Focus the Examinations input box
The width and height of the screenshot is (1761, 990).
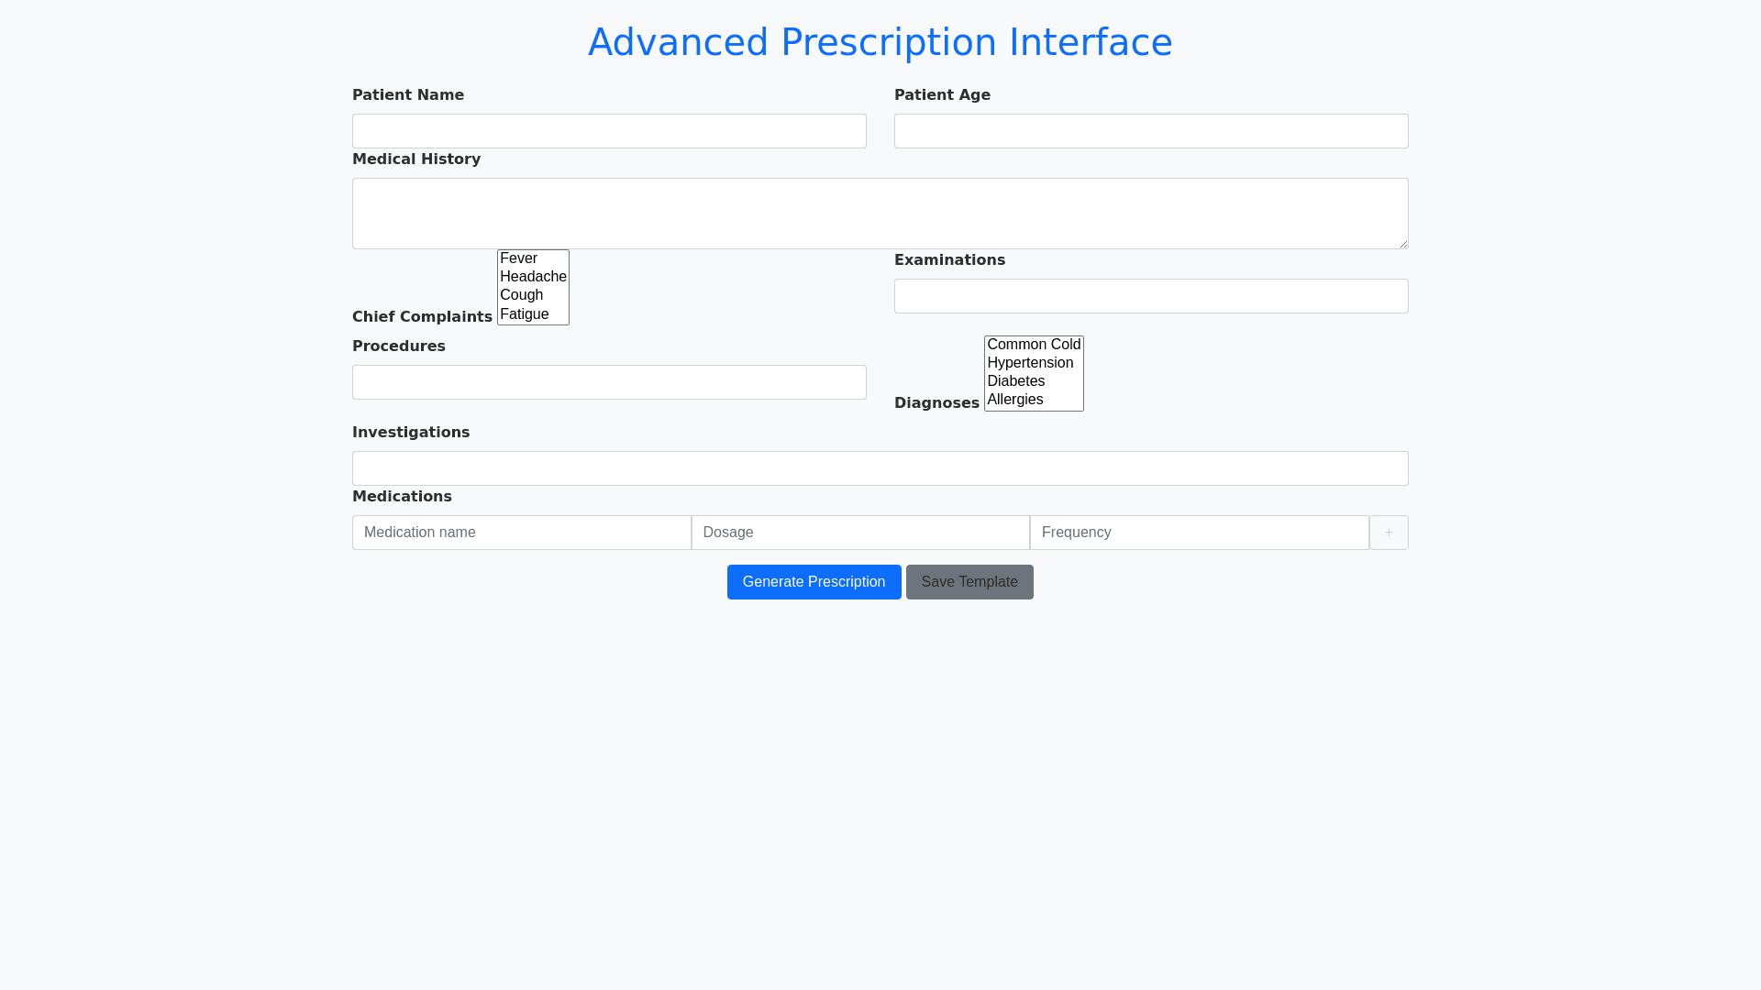1151,296
